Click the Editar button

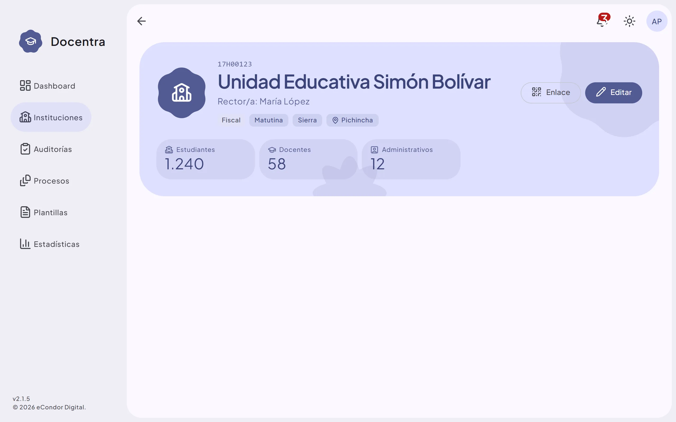pyautogui.click(x=613, y=93)
